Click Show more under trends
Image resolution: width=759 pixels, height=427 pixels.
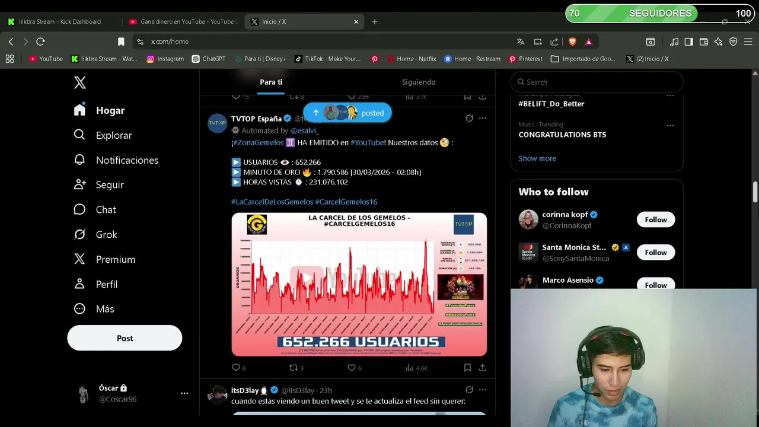pos(537,158)
